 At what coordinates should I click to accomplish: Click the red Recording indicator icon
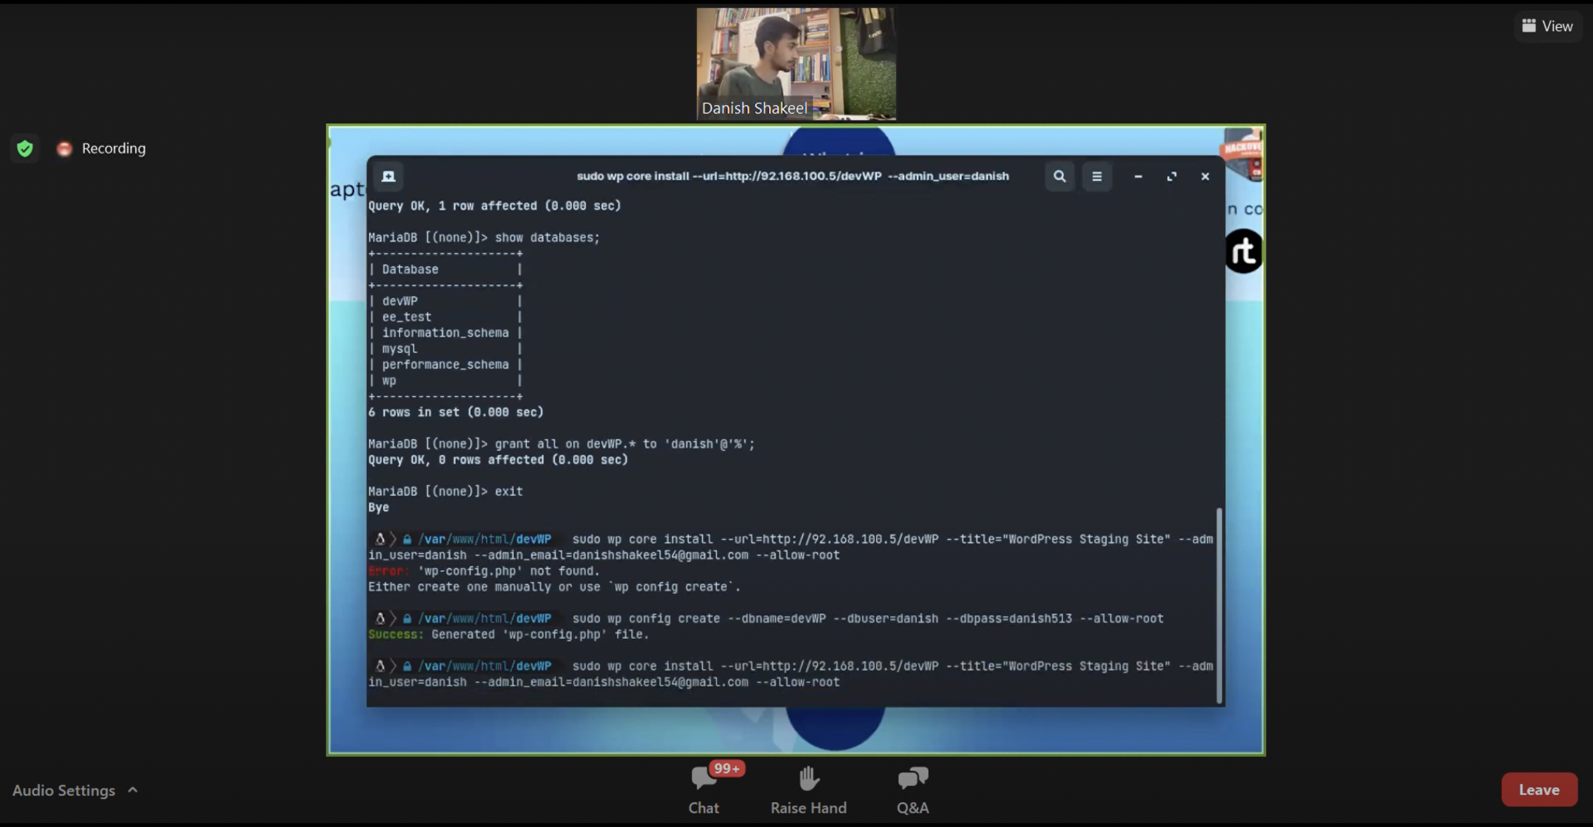click(64, 148)
